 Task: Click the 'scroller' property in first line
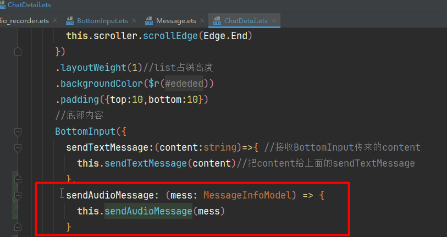tap(115, 36)
